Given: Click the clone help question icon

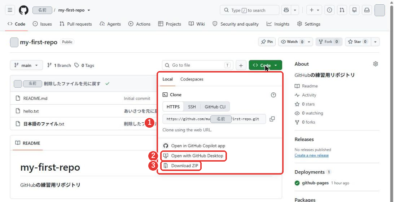Looking at the screenshot, I should (x=273, y=95).
